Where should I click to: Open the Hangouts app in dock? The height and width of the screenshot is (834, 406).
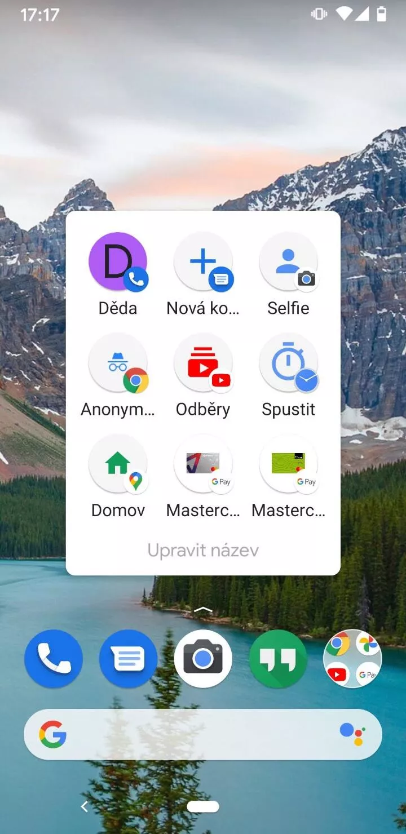click(278, 659)
